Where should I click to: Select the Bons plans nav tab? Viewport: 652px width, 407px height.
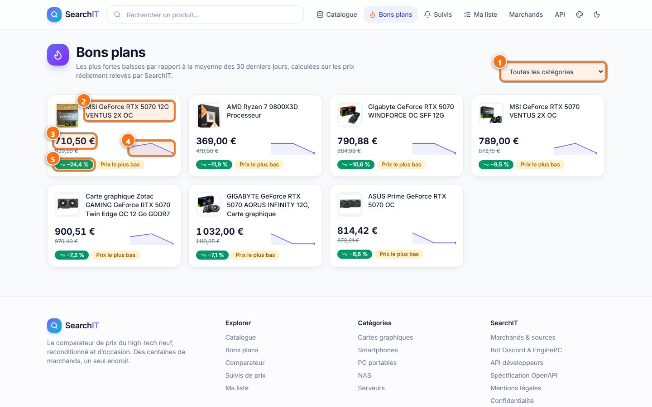click(391, 14)
